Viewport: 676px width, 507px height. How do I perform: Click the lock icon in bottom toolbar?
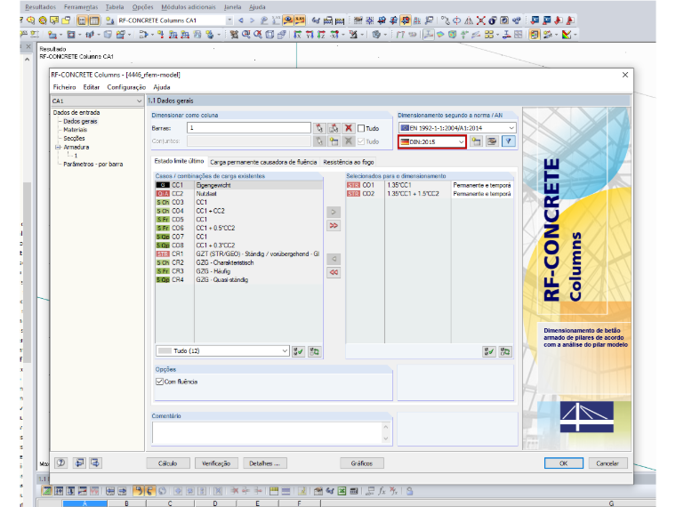pos(409,491)
